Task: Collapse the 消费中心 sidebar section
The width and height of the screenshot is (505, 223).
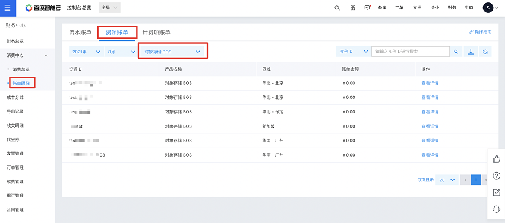Action: (27, 55)
